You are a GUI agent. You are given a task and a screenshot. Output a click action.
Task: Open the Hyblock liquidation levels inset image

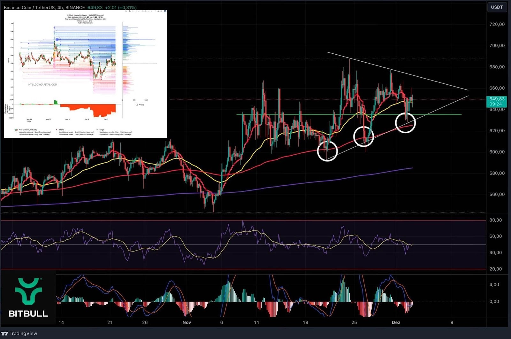pos(85,74)
